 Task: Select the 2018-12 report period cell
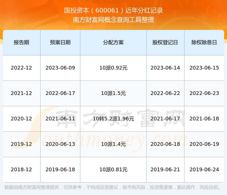coord(22,170)
